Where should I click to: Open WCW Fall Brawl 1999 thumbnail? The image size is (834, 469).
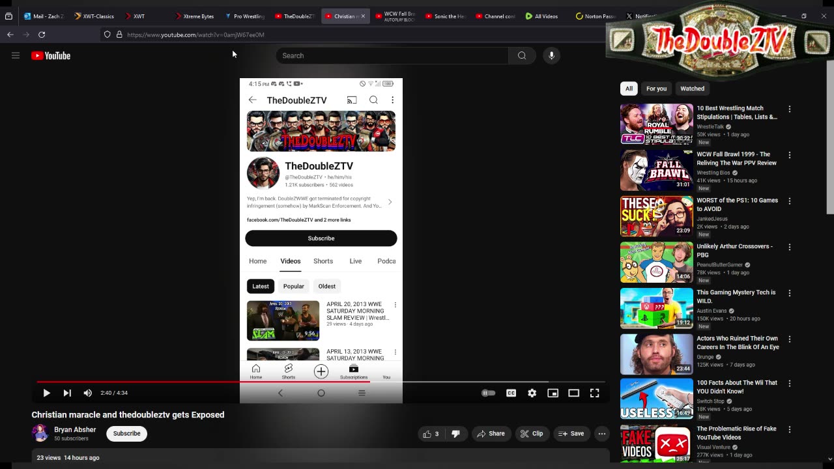coord(657,170)
